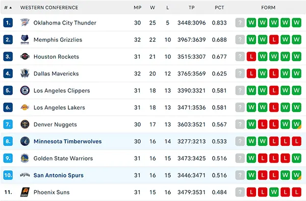Click the red L badge in Grizzlies form

(274, 40)
